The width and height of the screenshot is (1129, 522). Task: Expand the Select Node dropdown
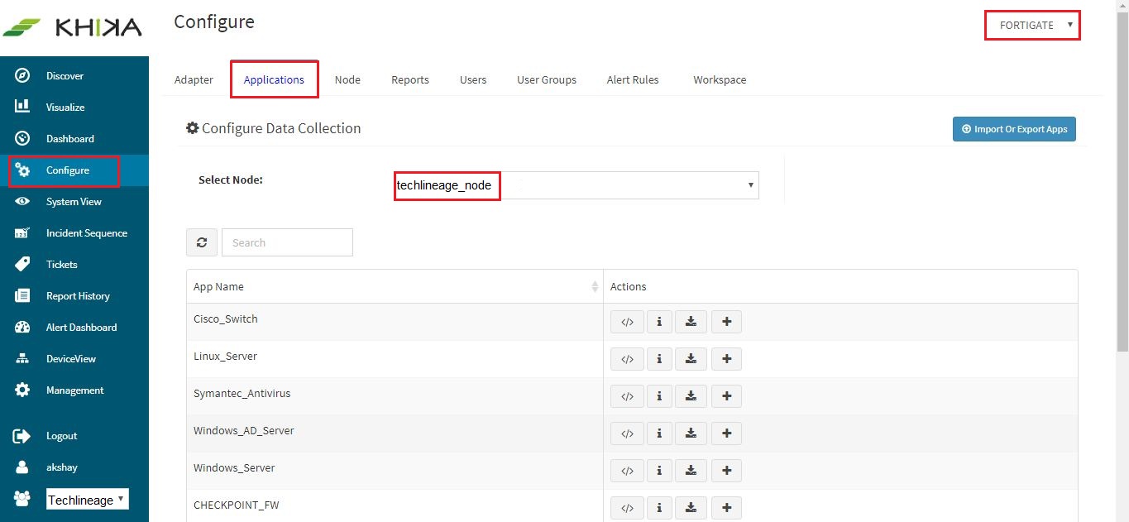[x=576, y=185]
